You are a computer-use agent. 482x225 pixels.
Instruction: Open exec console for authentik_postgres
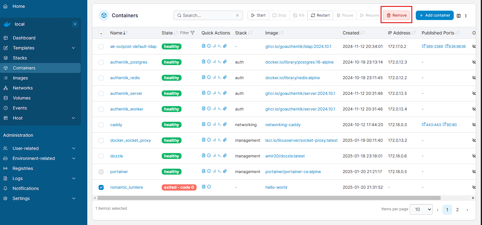(219, 62)
